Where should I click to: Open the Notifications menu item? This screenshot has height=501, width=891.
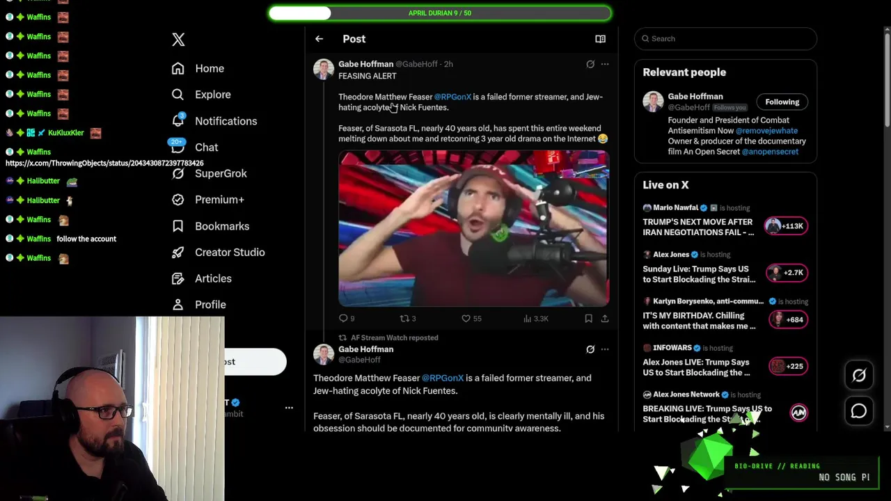click(226, 121)
